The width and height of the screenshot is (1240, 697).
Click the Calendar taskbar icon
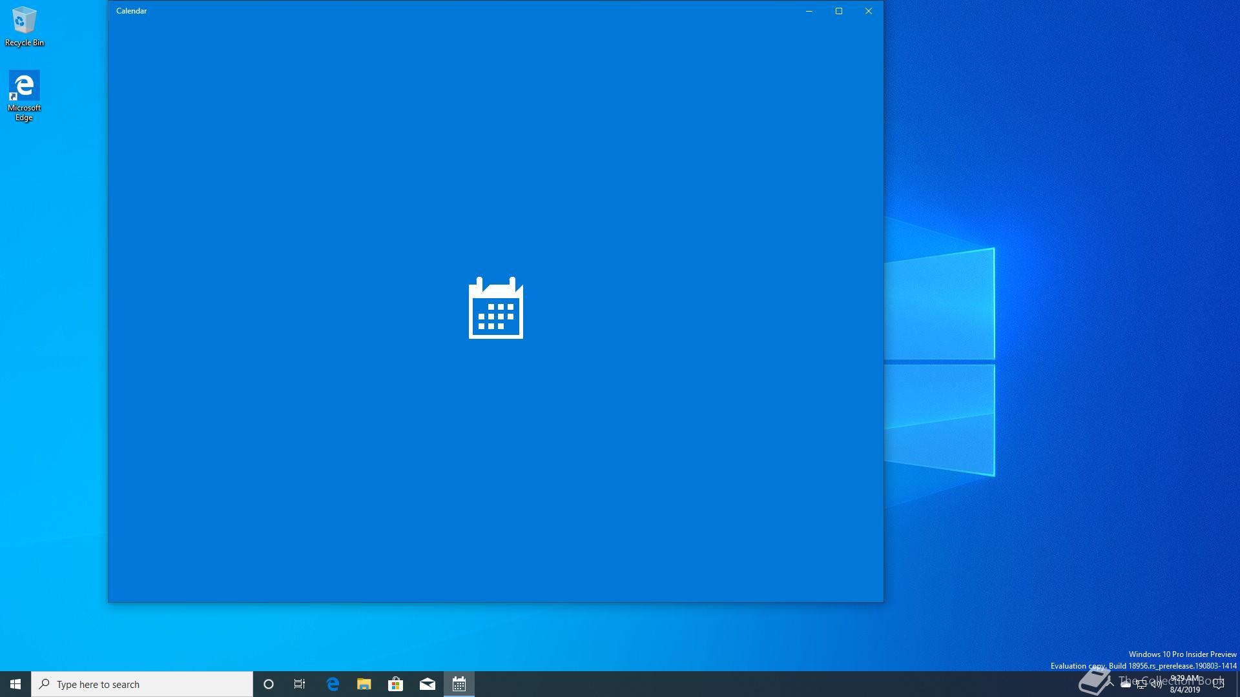[459, 684]
